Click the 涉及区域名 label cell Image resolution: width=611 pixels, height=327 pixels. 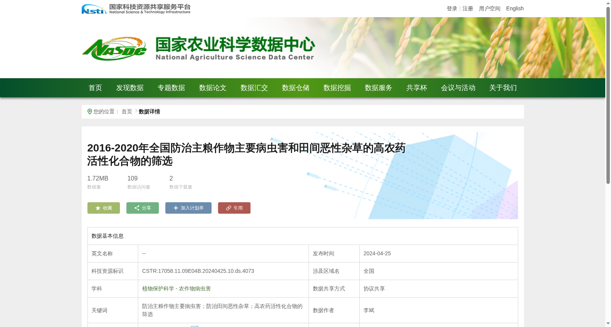(334, 271)
